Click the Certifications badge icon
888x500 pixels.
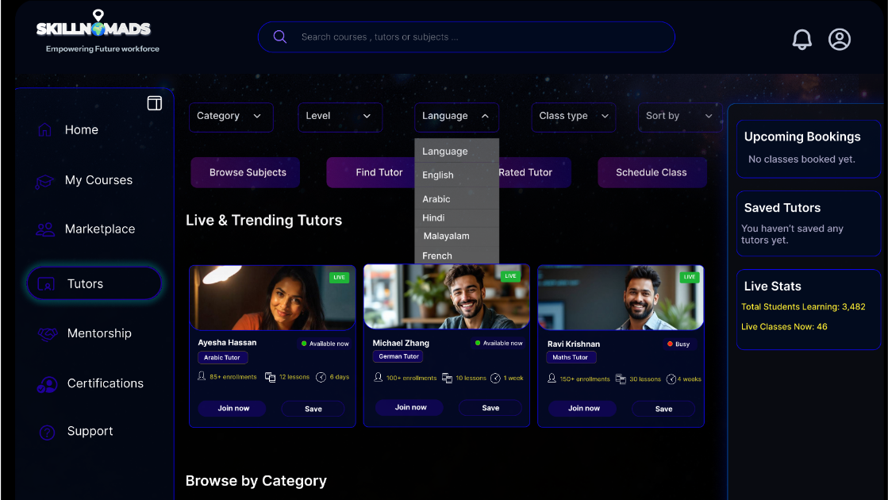click(x=47, y=384)
